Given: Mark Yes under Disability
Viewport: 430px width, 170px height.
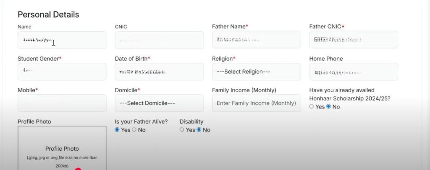Looking at the screenshot, I should coord(182,130).
